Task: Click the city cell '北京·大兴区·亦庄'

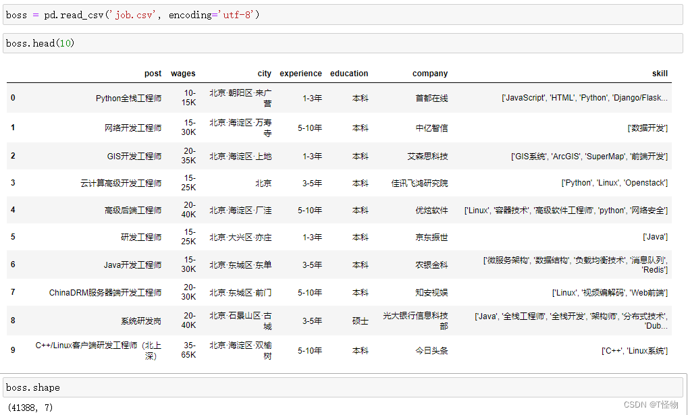Action: point(240,238)
